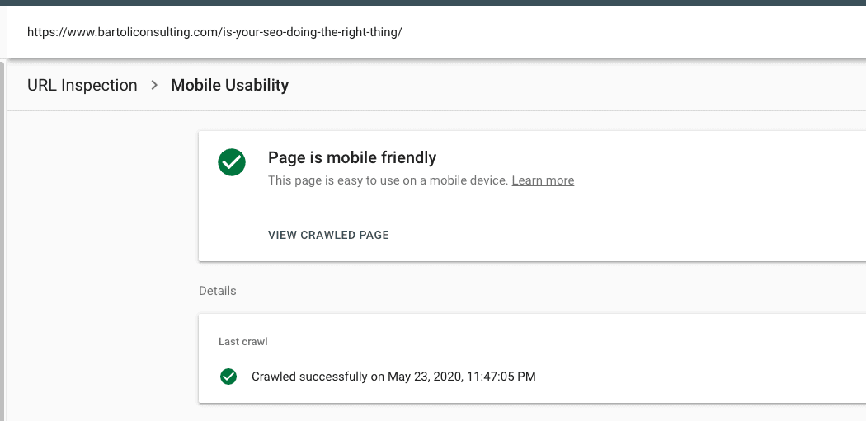Click 'This page is easy to use' description
The height and width of the screenshot is (421, 866).
(x=388, y=180)
